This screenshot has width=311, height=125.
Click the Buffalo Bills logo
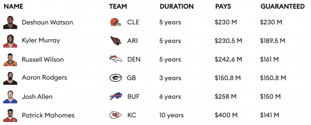click(x=116, y=96)
